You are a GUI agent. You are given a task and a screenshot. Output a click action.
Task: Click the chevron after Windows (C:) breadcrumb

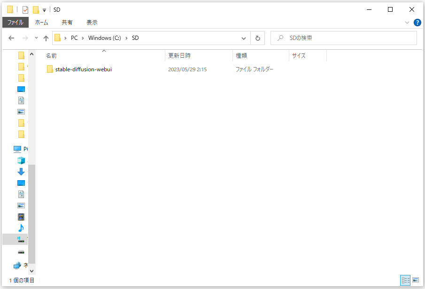coord(126,38)
